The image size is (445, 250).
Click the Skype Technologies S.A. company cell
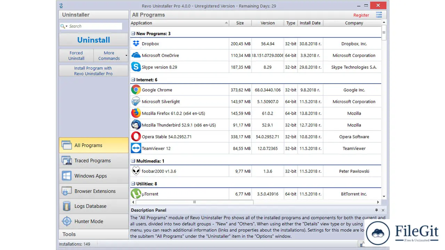(354, 67)
